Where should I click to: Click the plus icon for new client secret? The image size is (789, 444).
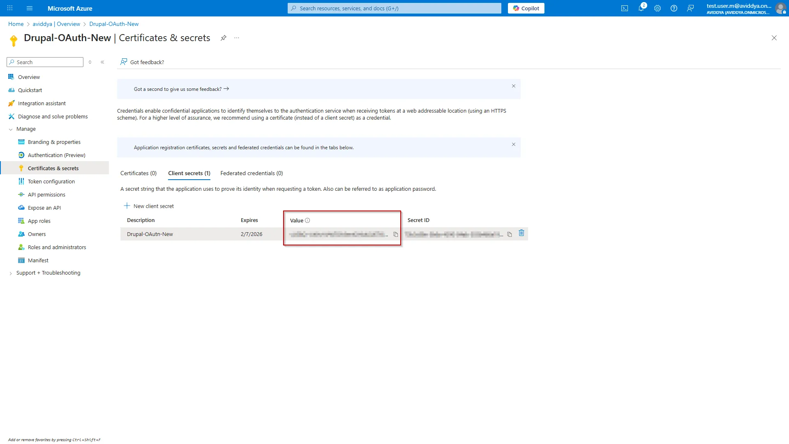pos(127,206)
